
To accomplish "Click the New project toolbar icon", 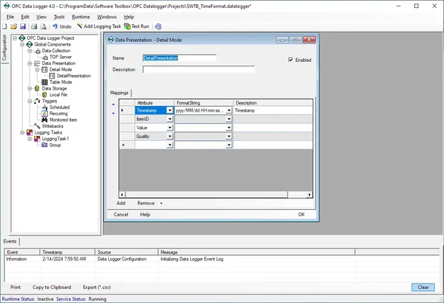I will pos(5,26).
